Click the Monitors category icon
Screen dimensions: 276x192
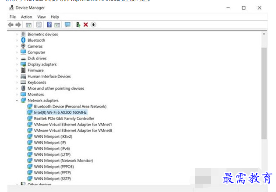(23, 94)
